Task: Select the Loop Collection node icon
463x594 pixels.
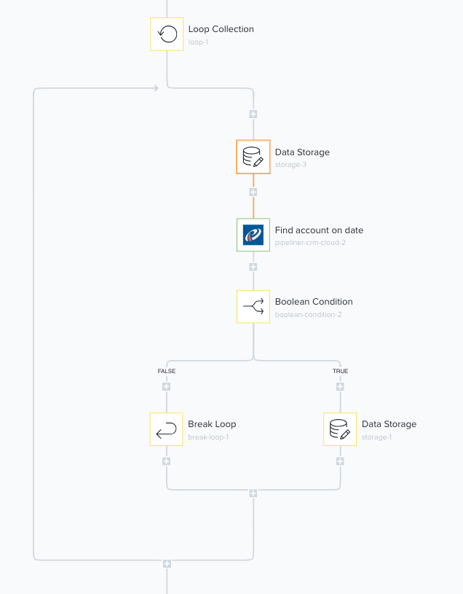Action: pos(167,34)
